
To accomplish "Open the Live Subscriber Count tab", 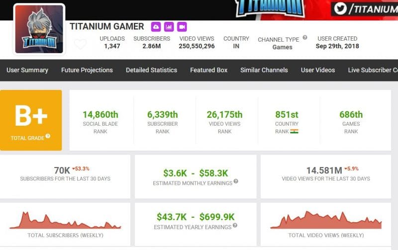I will 373,70.
